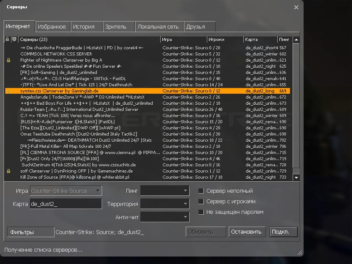352x264 pixels.
Task: Click the 'Карта' filter text field
Action: [x=66, y=204]
